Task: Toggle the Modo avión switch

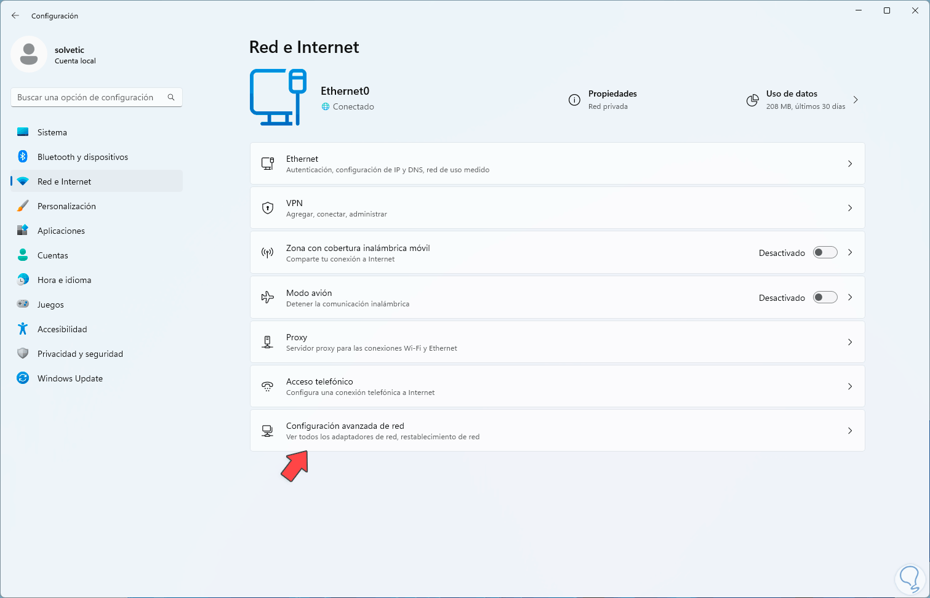Action: 825,298
